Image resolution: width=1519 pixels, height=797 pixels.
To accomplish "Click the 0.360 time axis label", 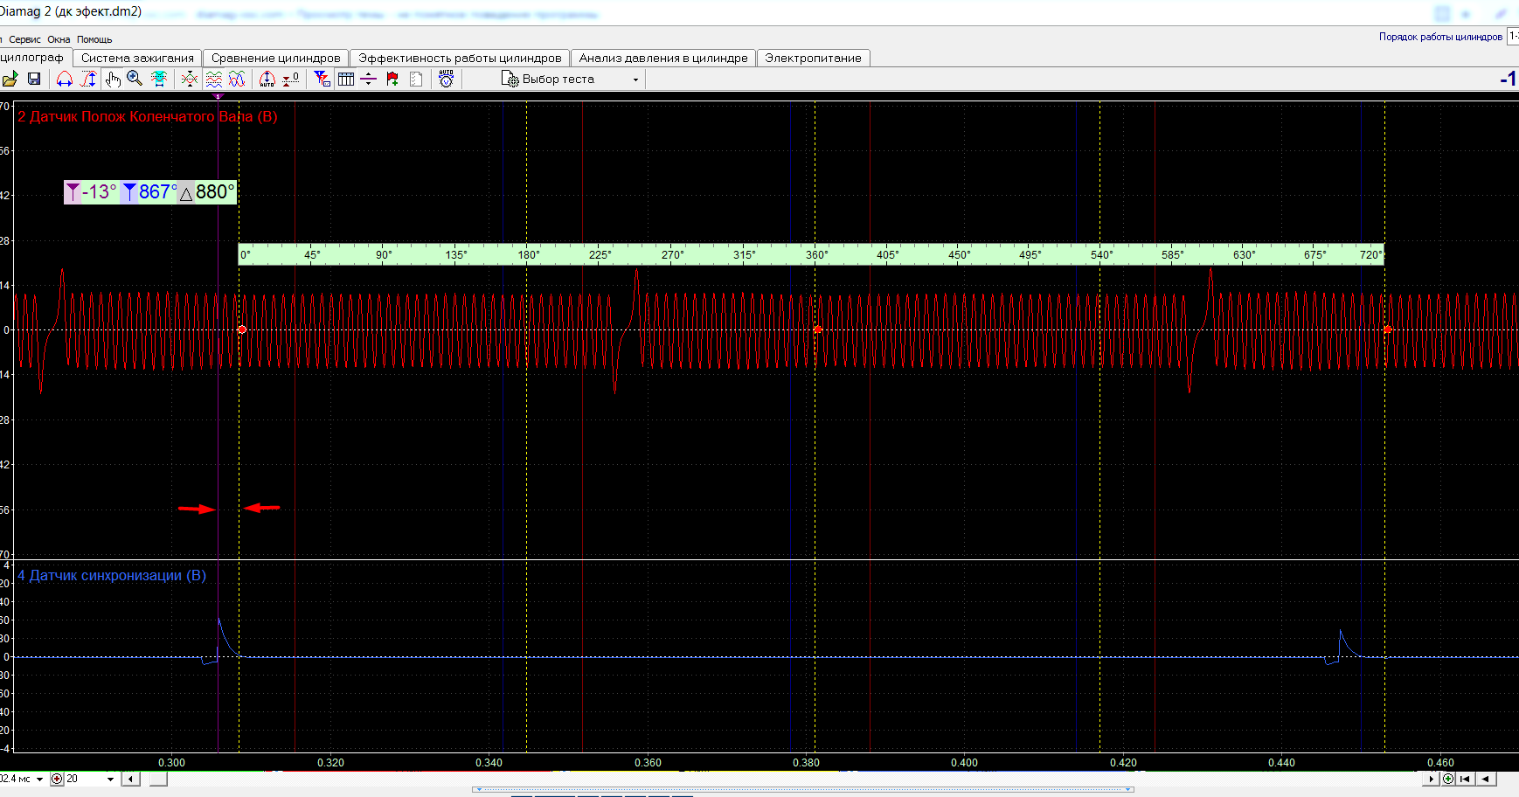I will pos(648,763).
